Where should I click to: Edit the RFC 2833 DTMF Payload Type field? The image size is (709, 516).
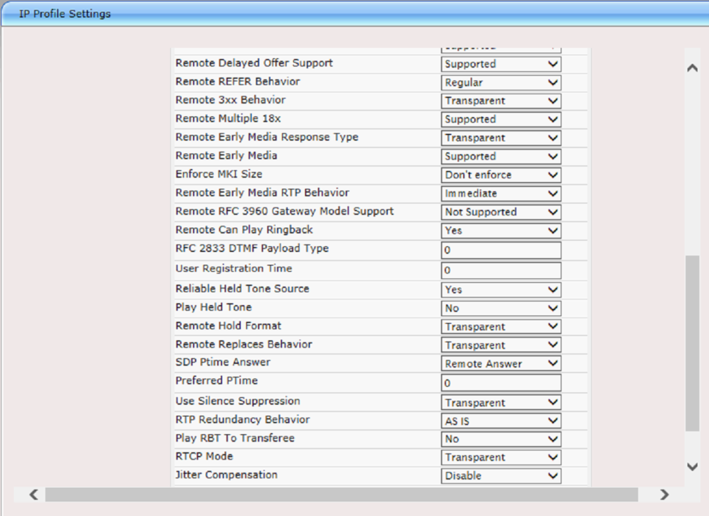pos(501,250)
